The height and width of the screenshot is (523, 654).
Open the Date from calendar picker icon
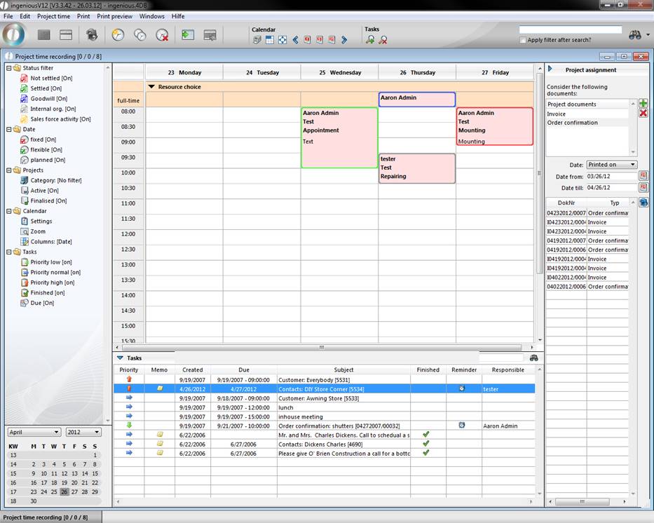(643, 176)
